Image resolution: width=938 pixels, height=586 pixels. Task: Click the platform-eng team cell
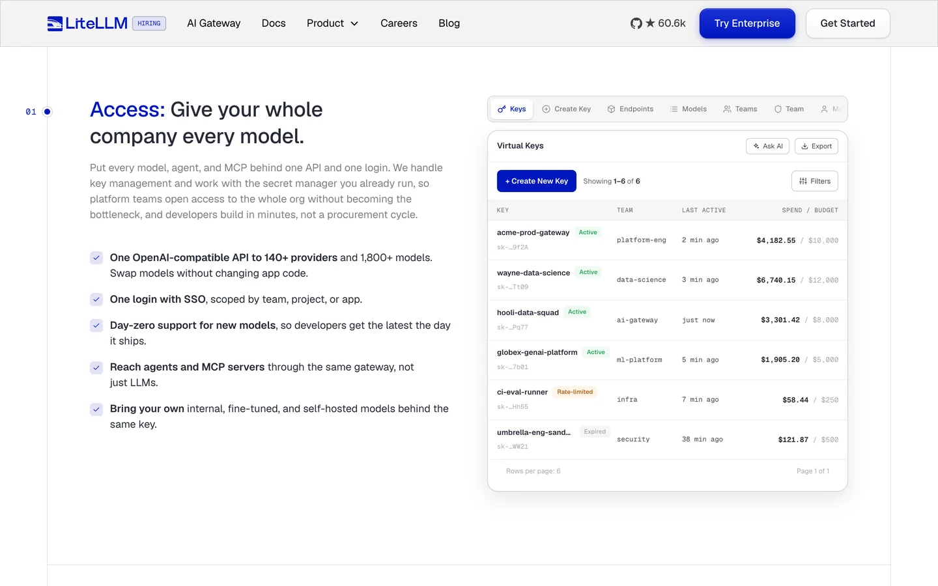pyautogui.click(x=642, y=240)
